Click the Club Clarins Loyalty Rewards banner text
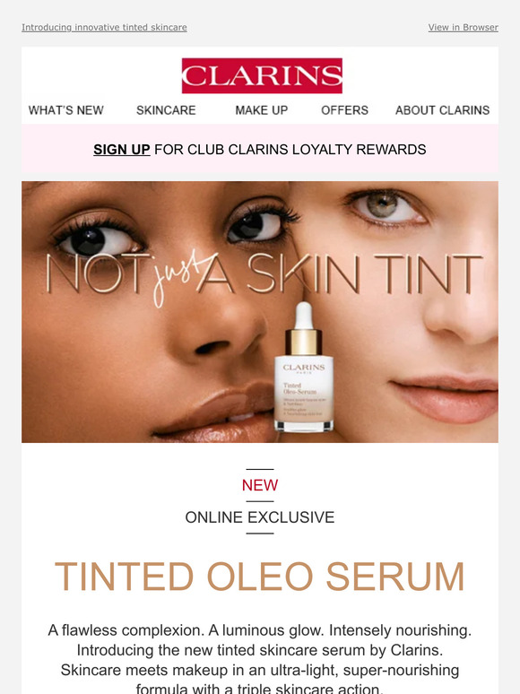 [290, 150]
